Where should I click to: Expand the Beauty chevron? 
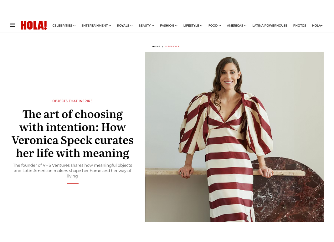(153, 26)
